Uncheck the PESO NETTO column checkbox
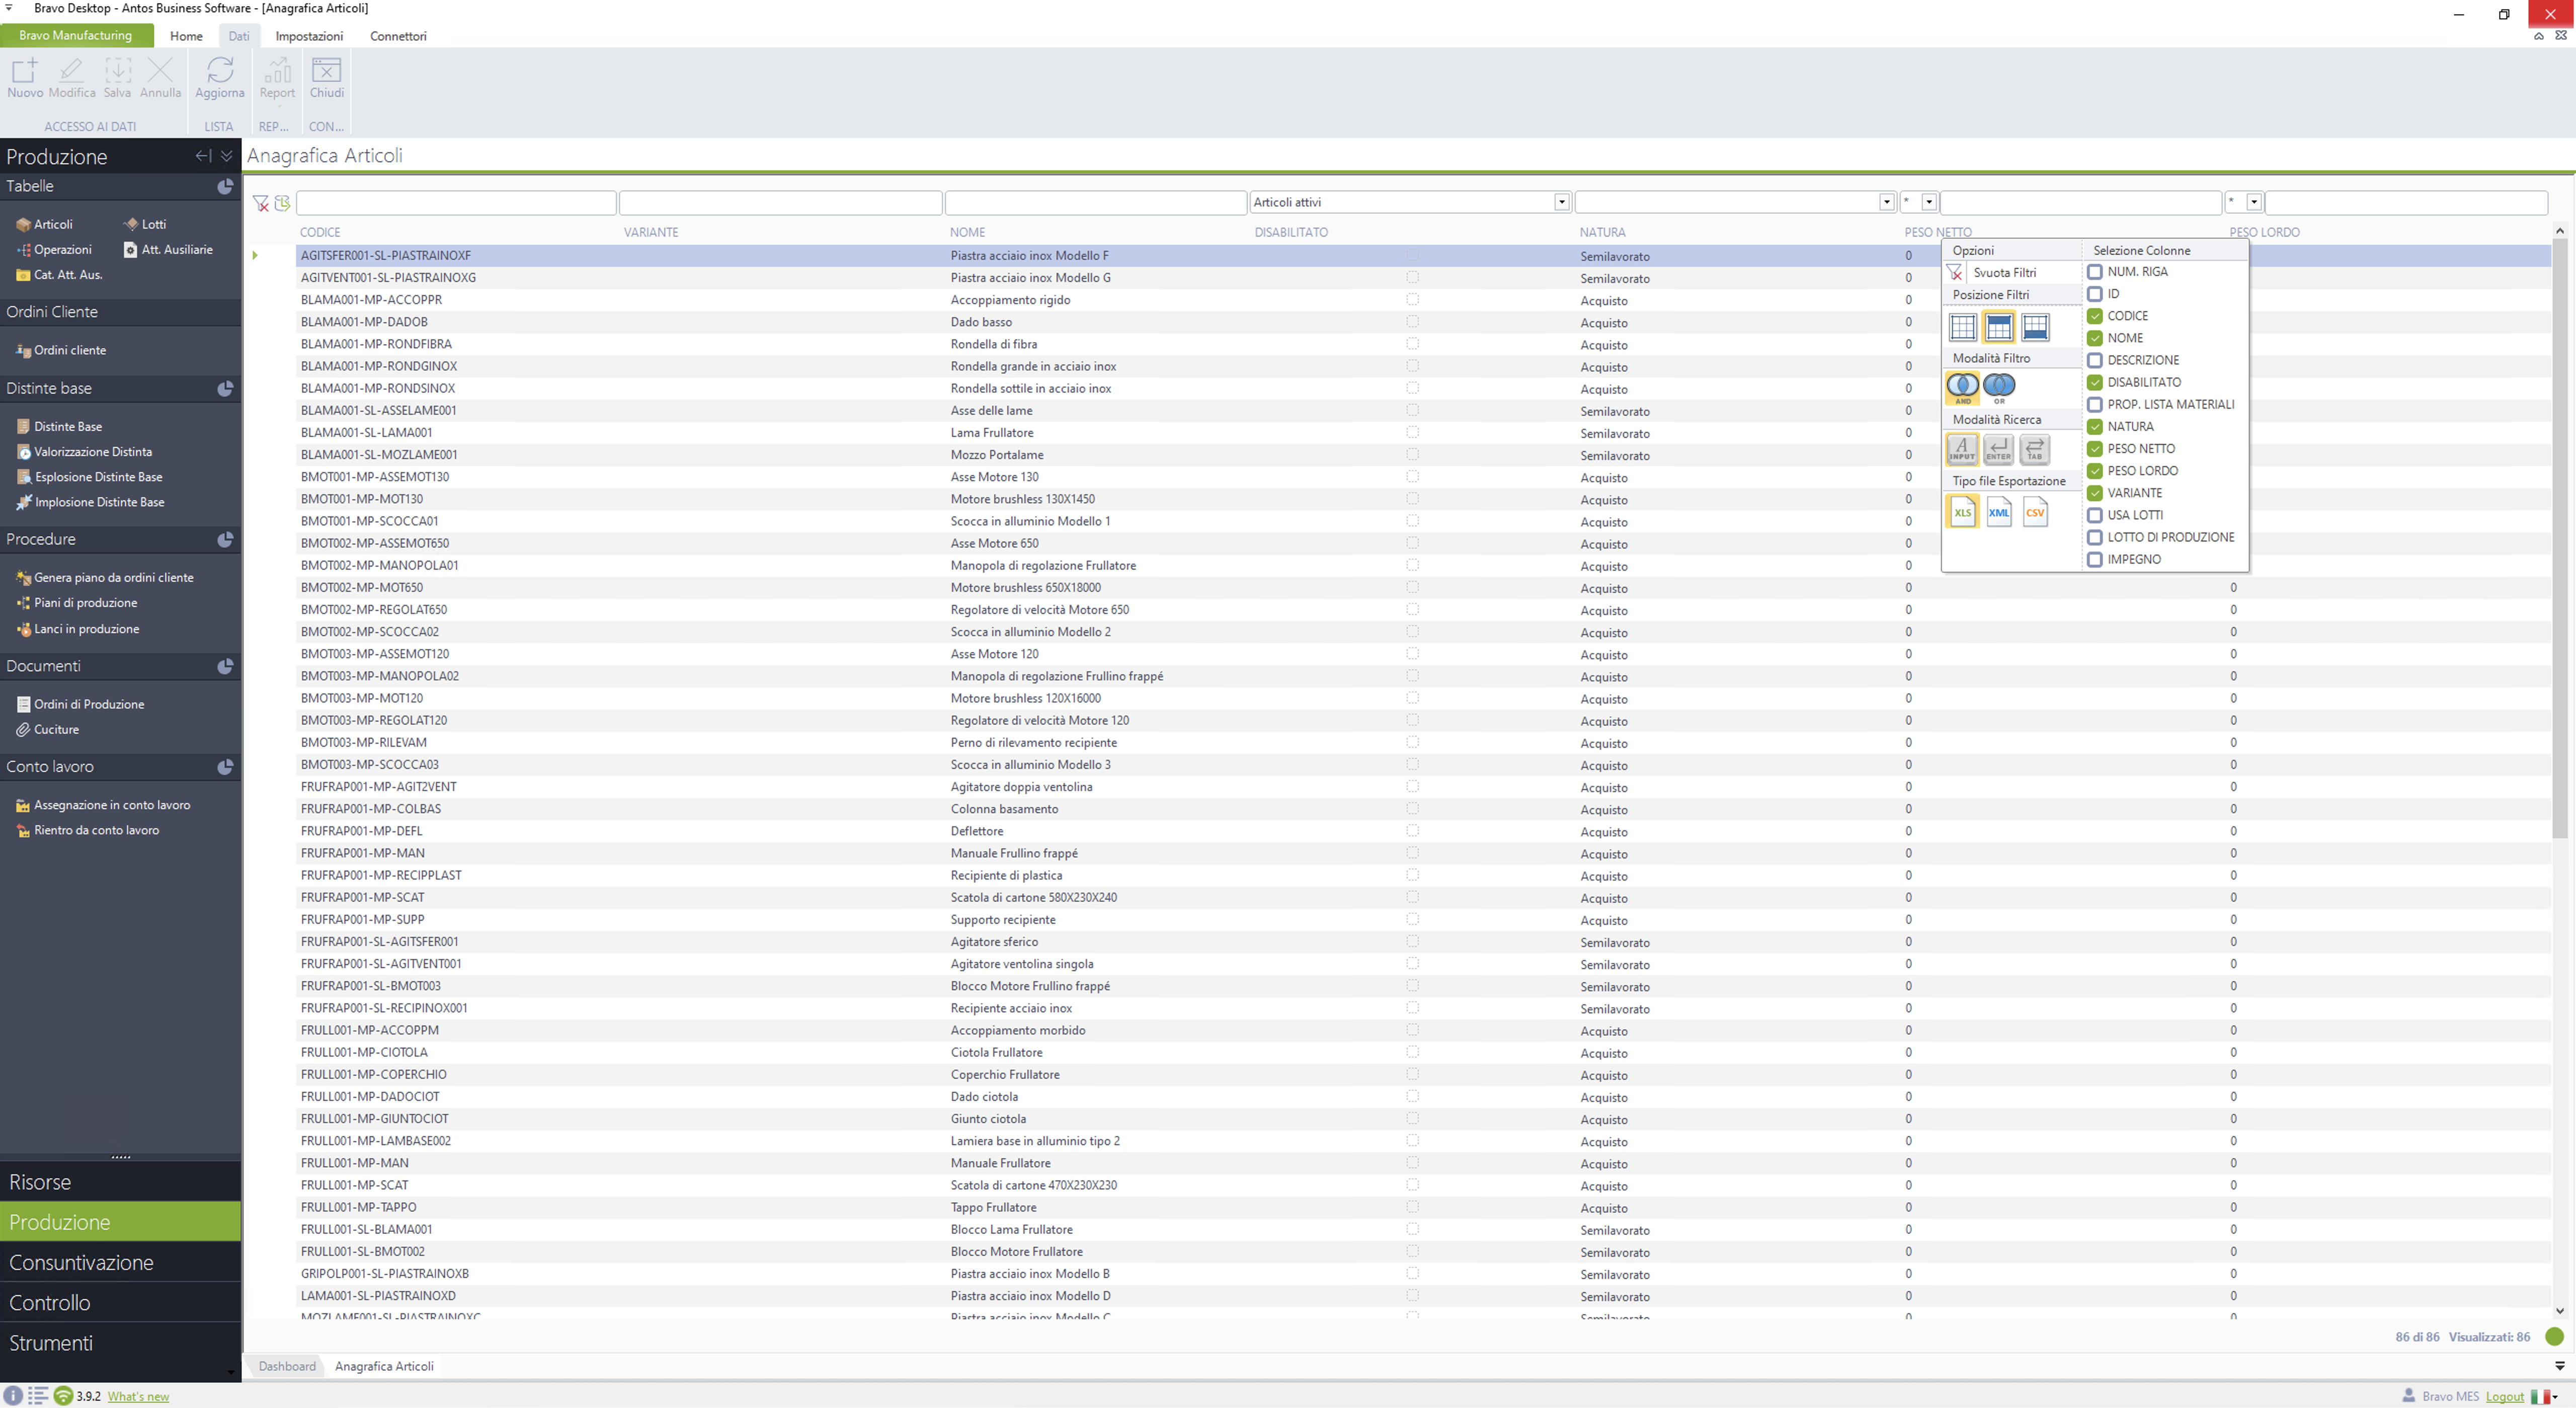 click(2094, 449)
